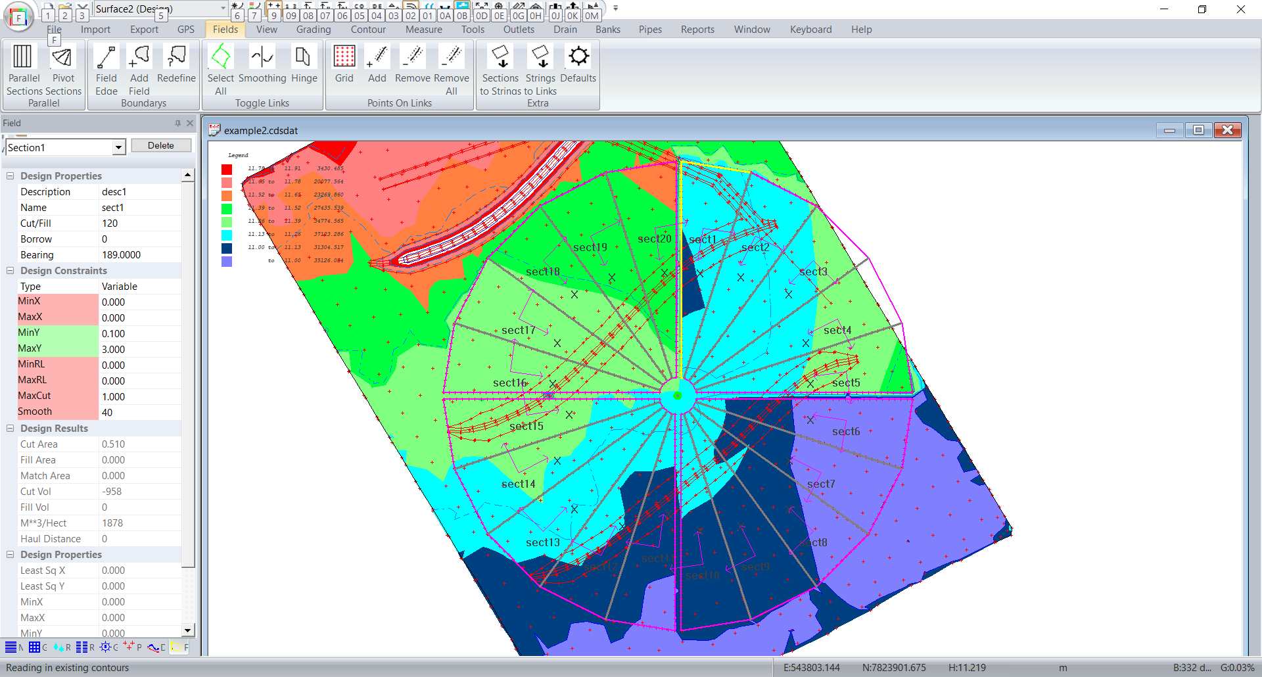Toggle the Hinge links option
Image resolution: width=1262 pixels, height=677 pixels.
(304, 58)
